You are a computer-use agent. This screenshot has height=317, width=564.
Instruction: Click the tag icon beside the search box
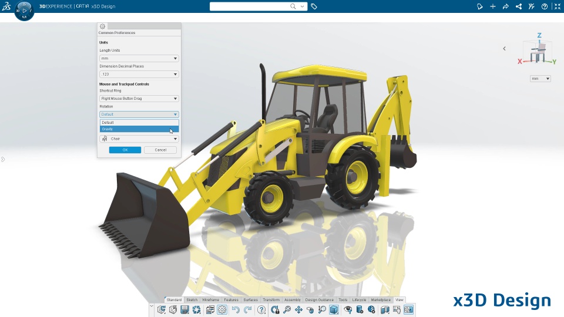314,6
